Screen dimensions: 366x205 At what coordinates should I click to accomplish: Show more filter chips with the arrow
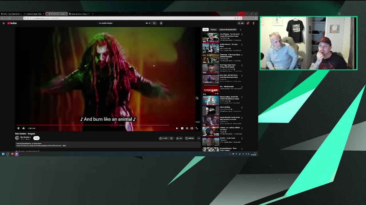click(240, 30)
